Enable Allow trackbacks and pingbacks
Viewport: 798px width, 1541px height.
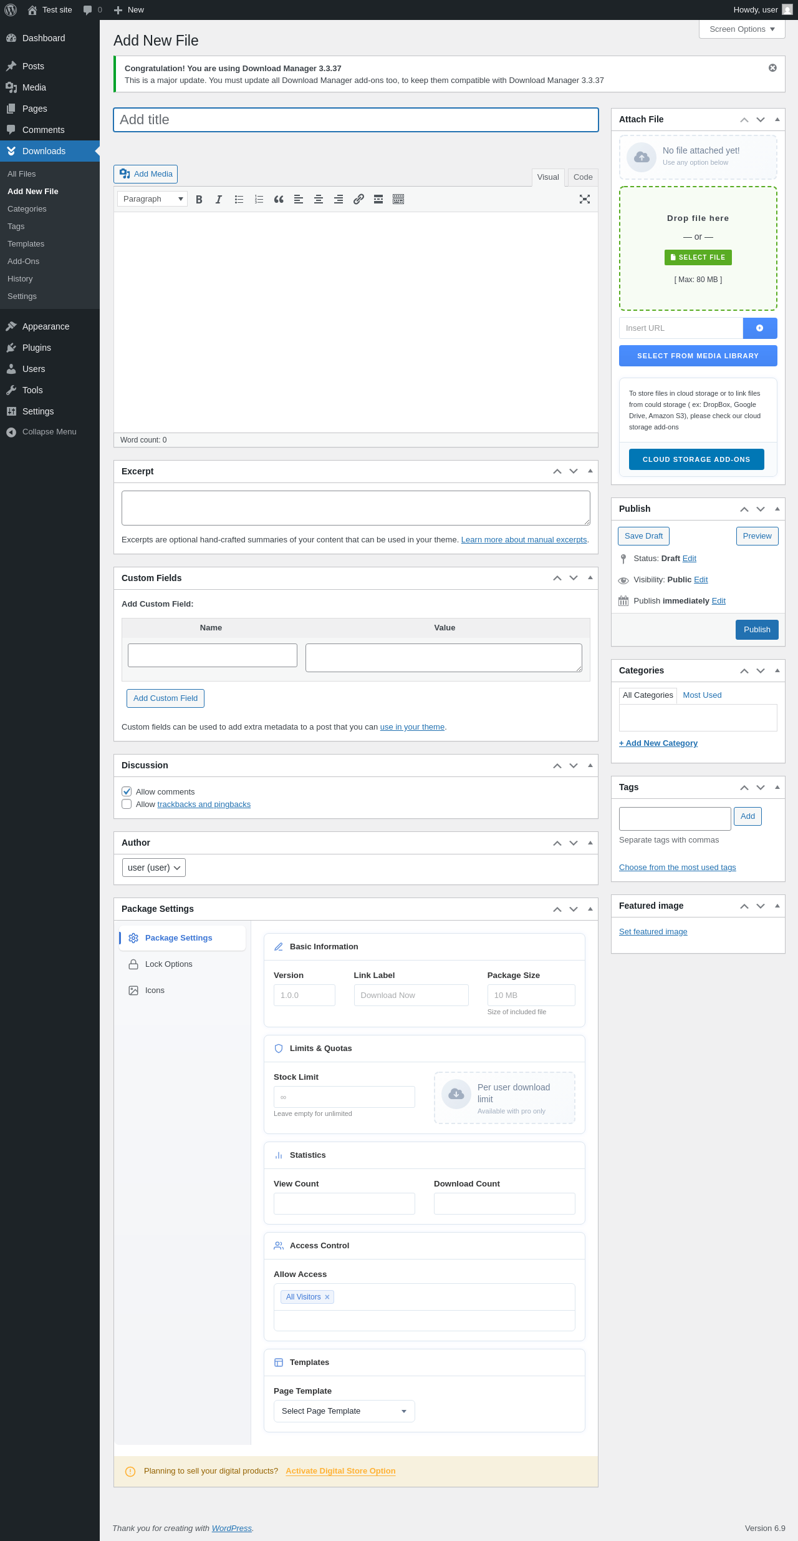point(127,804)
